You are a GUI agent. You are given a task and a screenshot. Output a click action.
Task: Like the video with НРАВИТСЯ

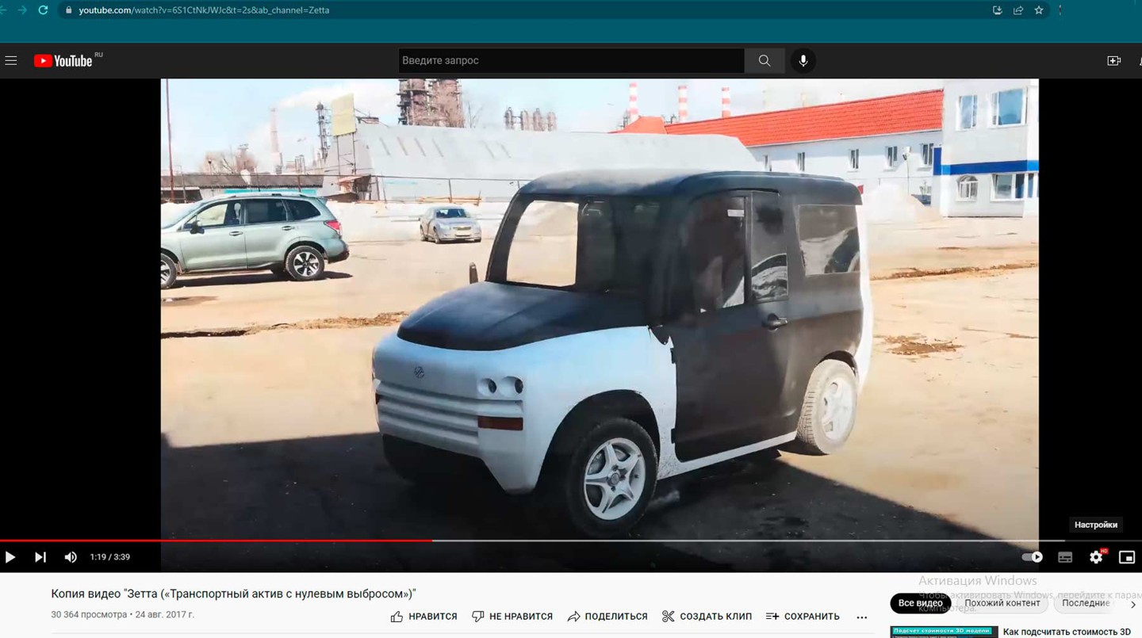[423, 617]
